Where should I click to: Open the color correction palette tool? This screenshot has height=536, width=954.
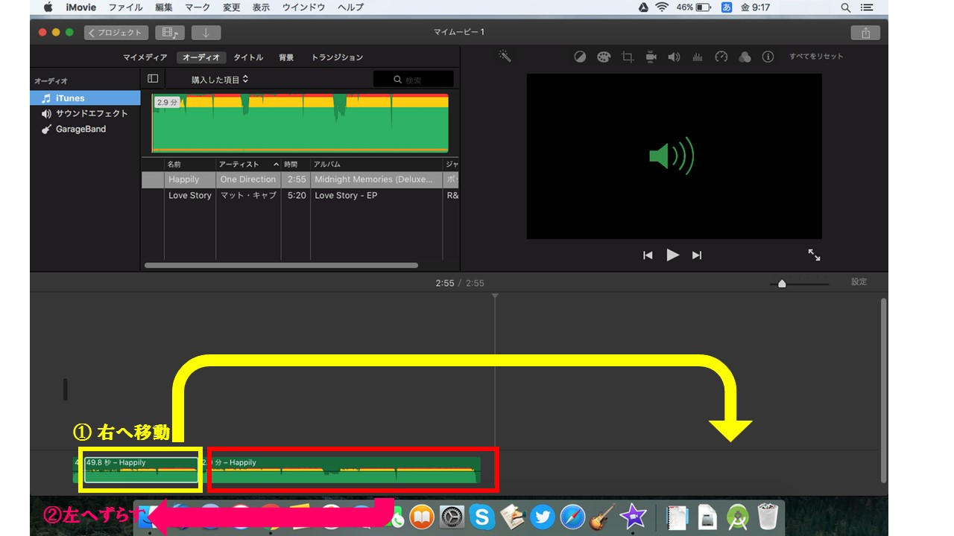click(x=604, y=57)
